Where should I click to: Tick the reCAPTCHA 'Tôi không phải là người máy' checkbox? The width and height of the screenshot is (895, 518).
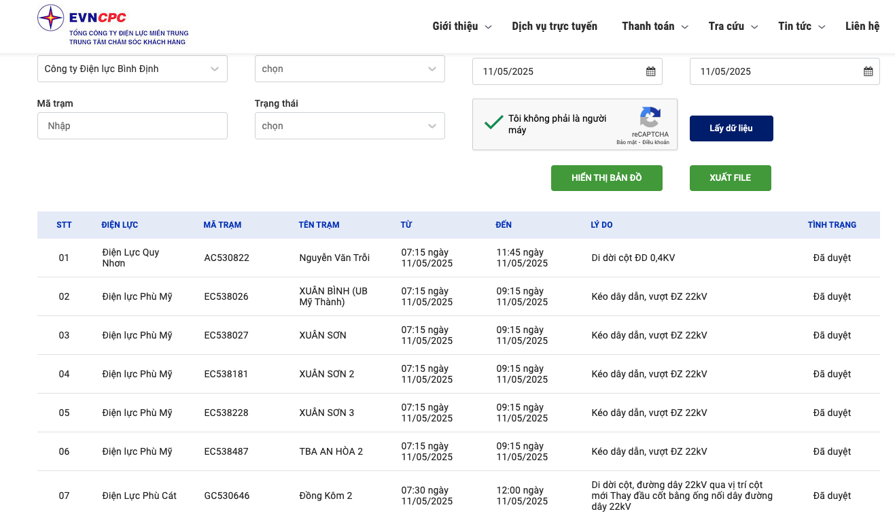tap(493, 124)
